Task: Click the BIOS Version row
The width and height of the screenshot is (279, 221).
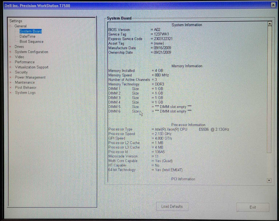Action: click(134, 30)
